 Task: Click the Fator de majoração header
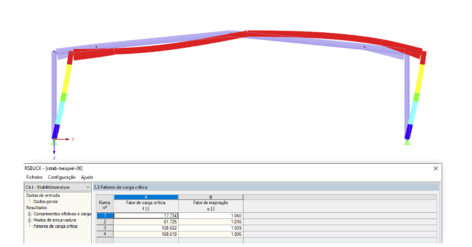(211, 206)
